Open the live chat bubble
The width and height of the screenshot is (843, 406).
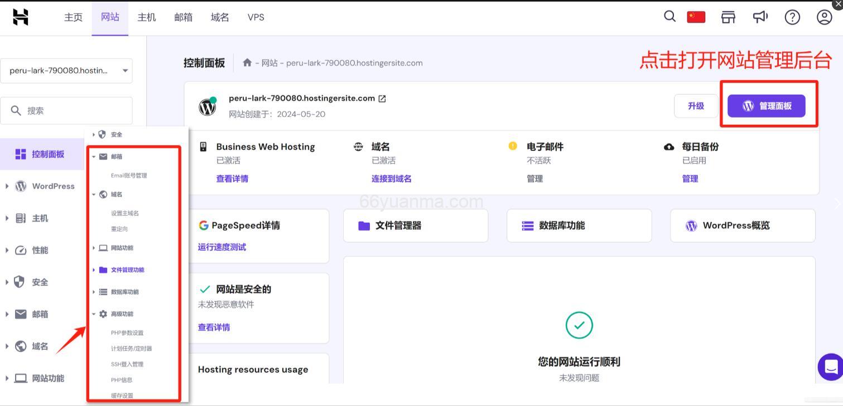point(830,366)
